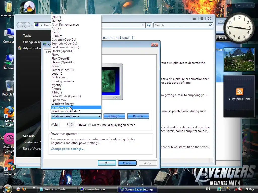Click the analog clock gadget
This screenshot has width=258, height=193.
[239, 28]
